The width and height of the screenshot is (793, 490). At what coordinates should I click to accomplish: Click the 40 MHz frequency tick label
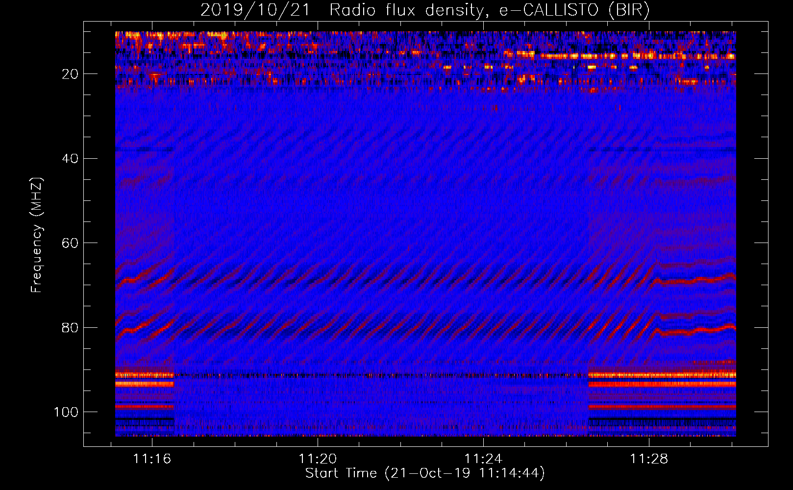[70, 158]
